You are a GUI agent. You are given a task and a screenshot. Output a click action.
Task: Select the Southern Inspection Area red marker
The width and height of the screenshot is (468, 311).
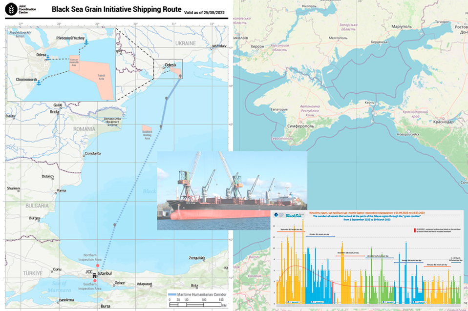[95, 281]
